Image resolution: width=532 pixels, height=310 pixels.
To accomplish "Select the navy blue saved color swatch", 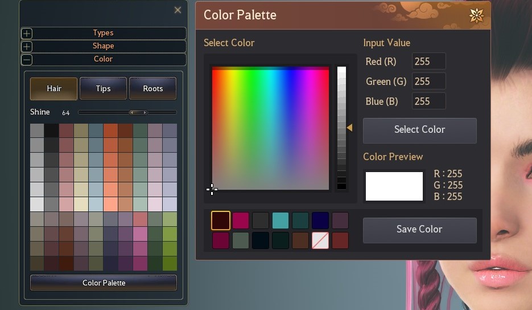I will (x=320, y=221).
